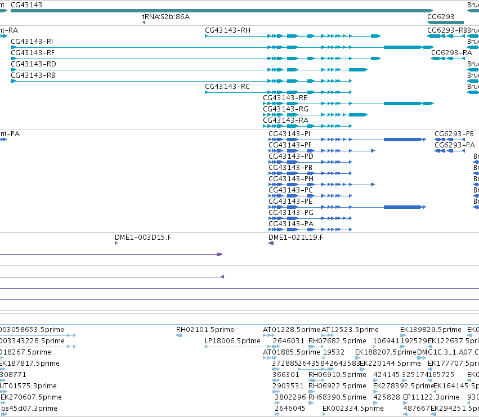The image size is (479, 417).
Task: Open protein label CG43143-PG
Action: pos(291,213)
